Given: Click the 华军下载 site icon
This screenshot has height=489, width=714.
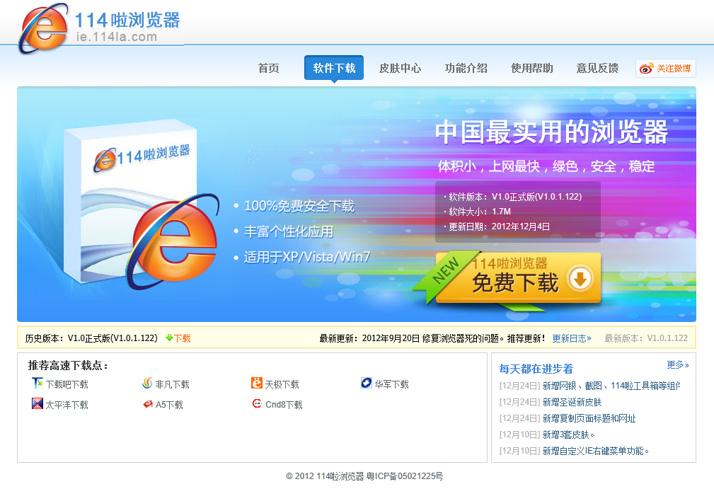Looking at the screenshot, I should pos(367,384).
